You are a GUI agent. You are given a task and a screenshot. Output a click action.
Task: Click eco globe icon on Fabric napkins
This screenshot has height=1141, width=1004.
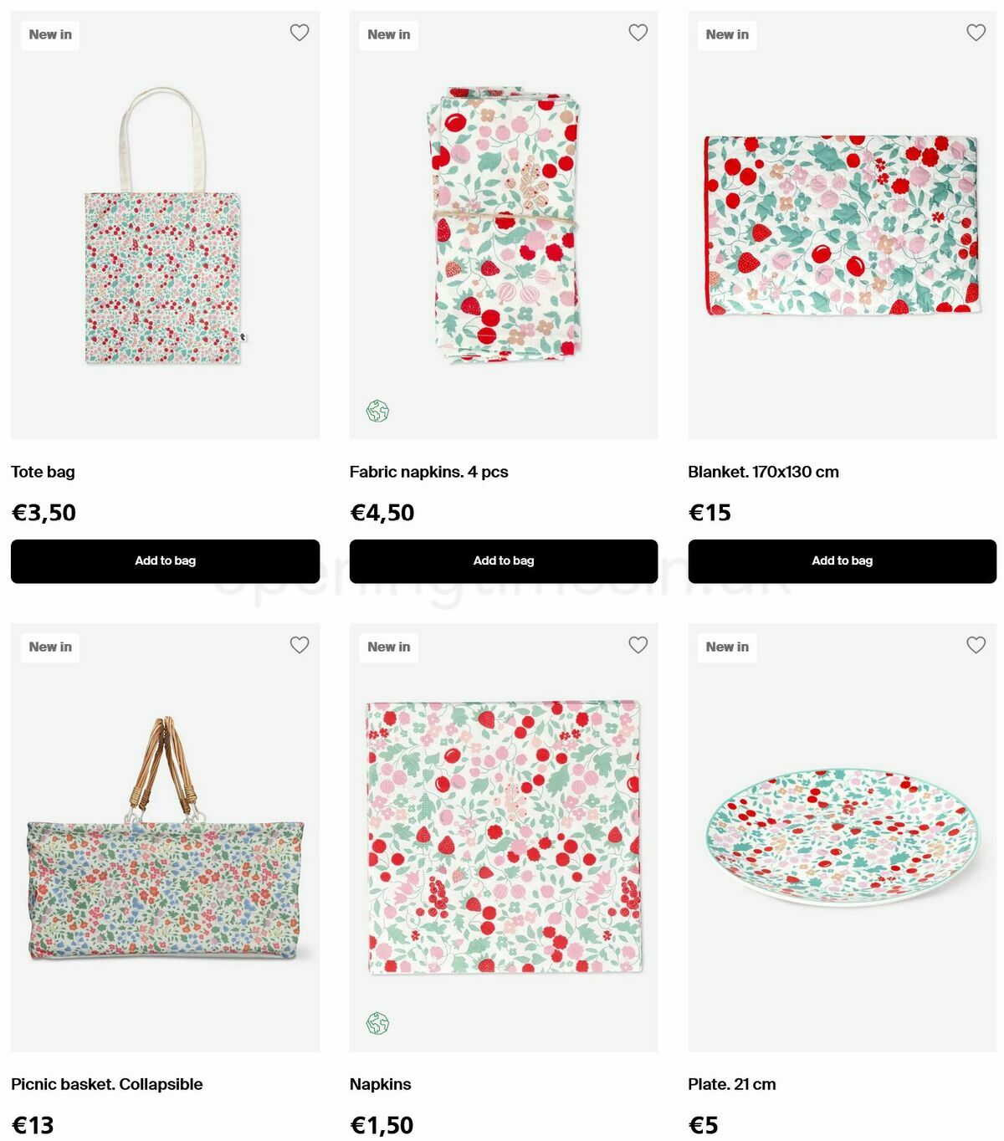[377, 412]
